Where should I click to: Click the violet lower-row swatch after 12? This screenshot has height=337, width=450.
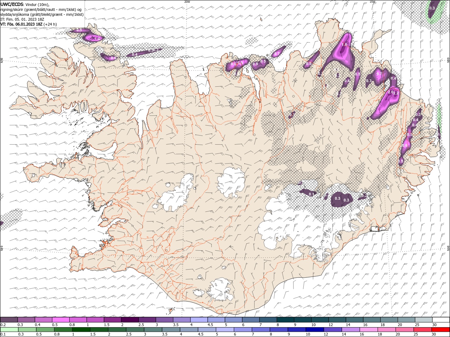(x=333, y=330)
